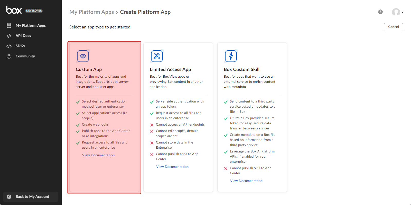This screenshot has width=411, height=205.
Task: Open the account dropdown arrow
Action: click(402, 12)
